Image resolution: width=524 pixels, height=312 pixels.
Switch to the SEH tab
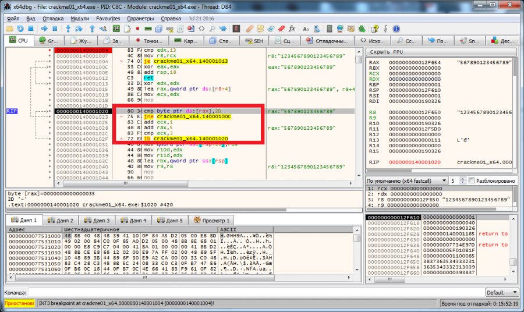(254, 41)
